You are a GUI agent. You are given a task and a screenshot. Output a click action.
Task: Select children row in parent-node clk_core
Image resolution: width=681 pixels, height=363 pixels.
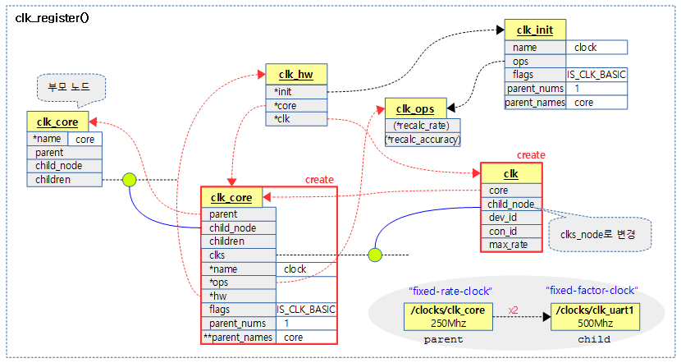pos(64,180)
